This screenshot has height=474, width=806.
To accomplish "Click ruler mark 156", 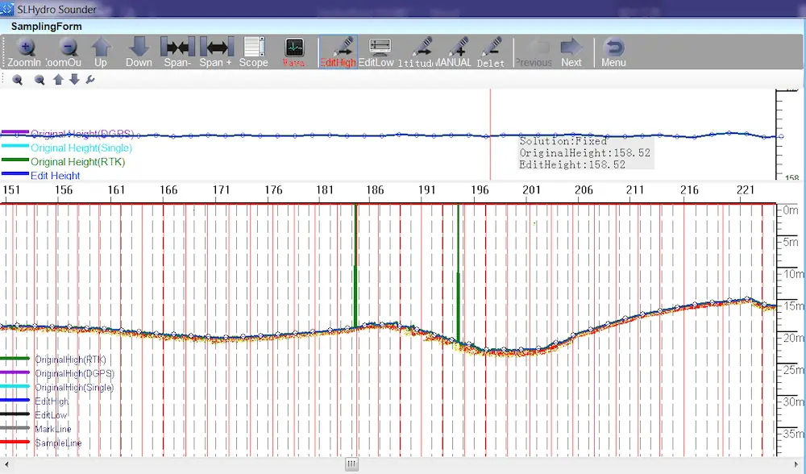I will 64,189.
